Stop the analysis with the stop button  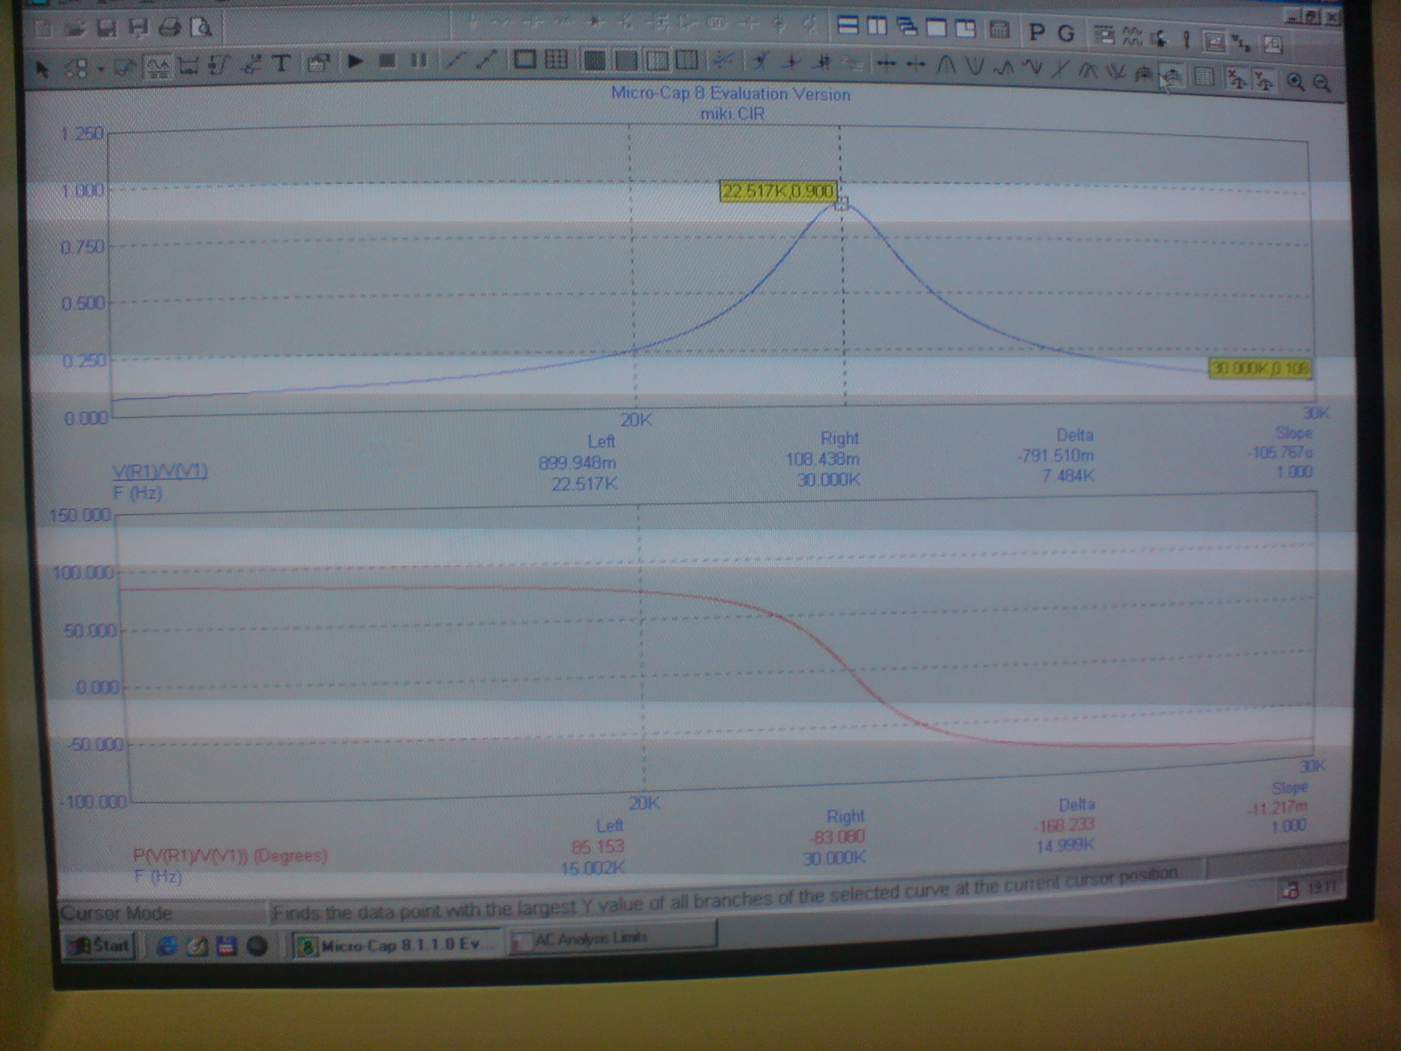pyautogui.click(x=387, y=62)
